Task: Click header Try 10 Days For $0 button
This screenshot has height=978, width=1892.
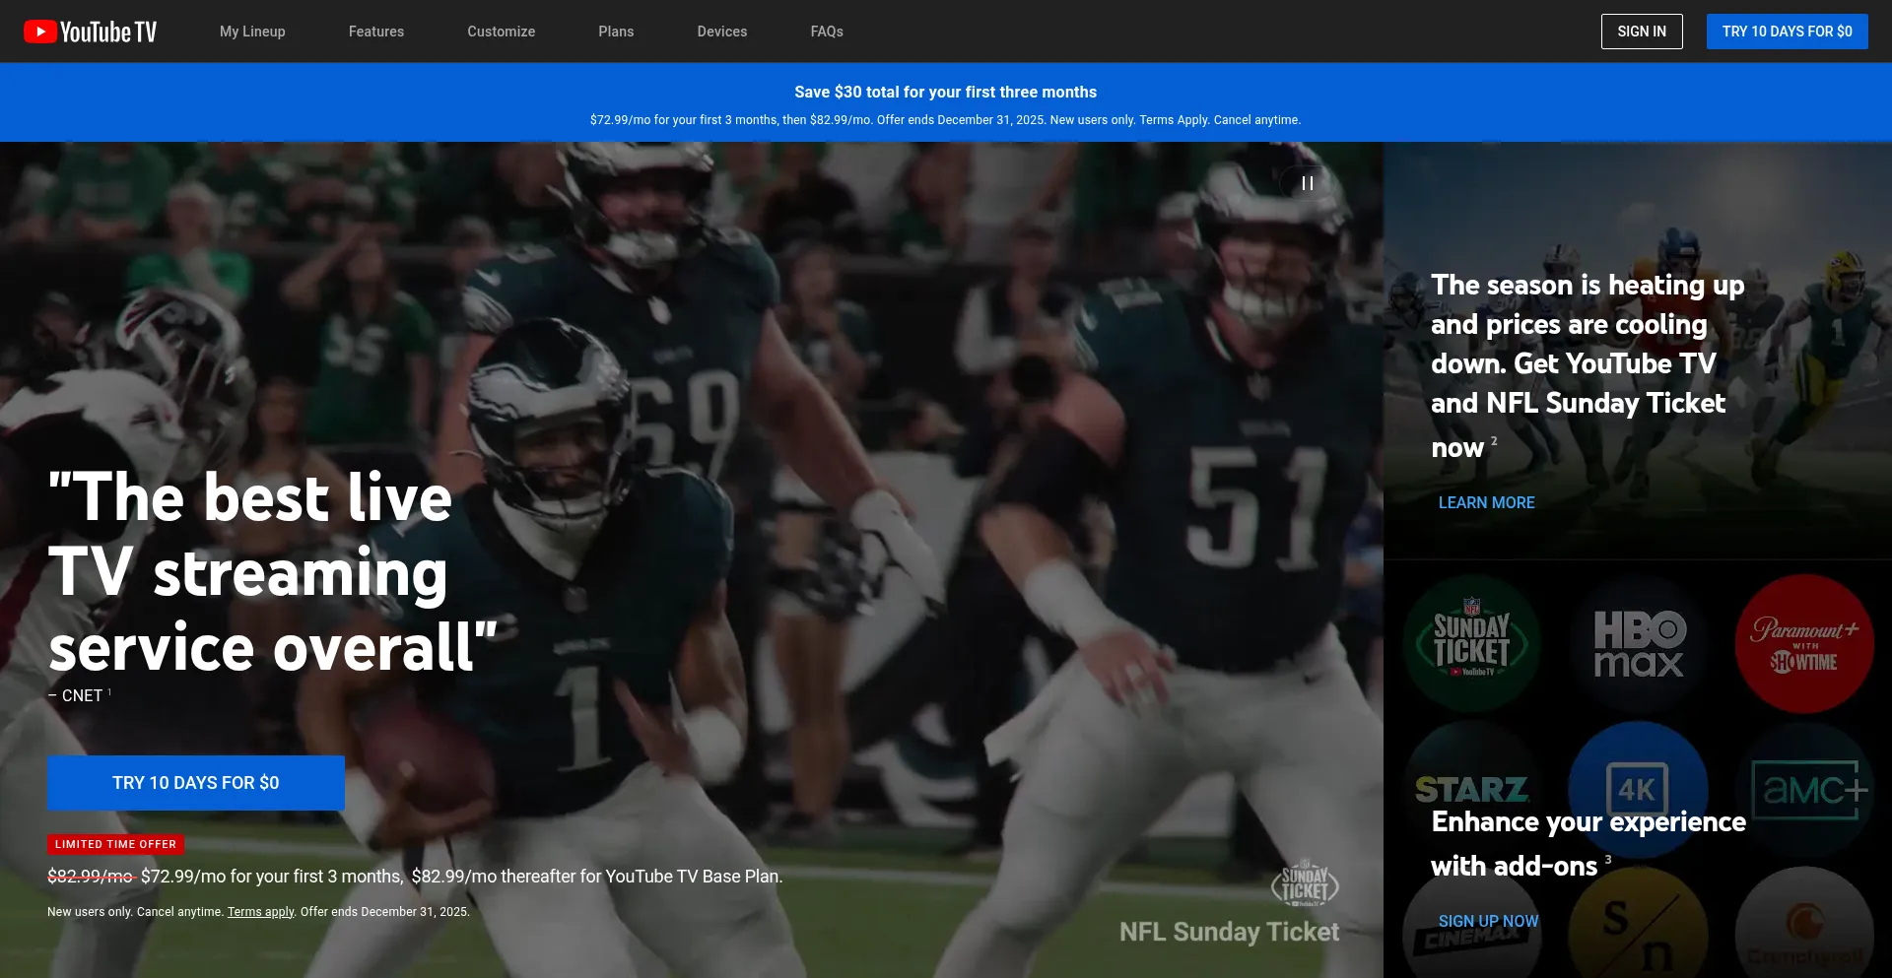Action: (x=1787, y=32)
